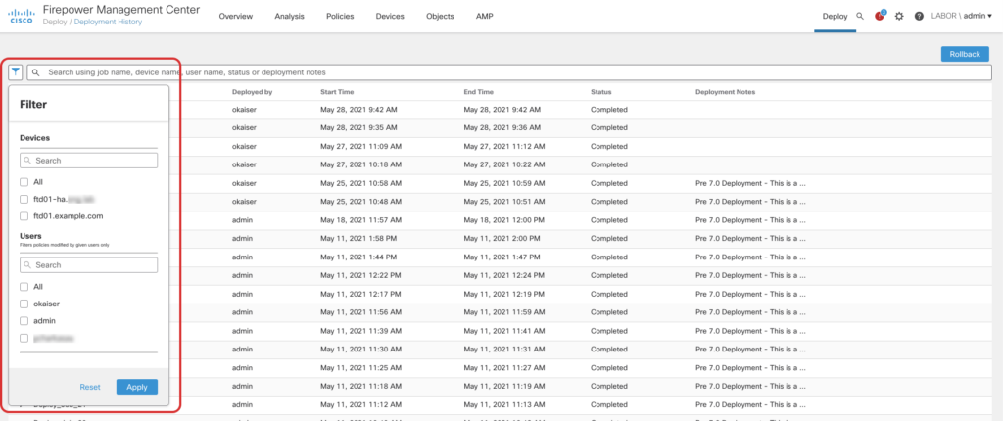Apply the filter selections
Viewport: 1003px width, 421px height.
coord(137,387)
